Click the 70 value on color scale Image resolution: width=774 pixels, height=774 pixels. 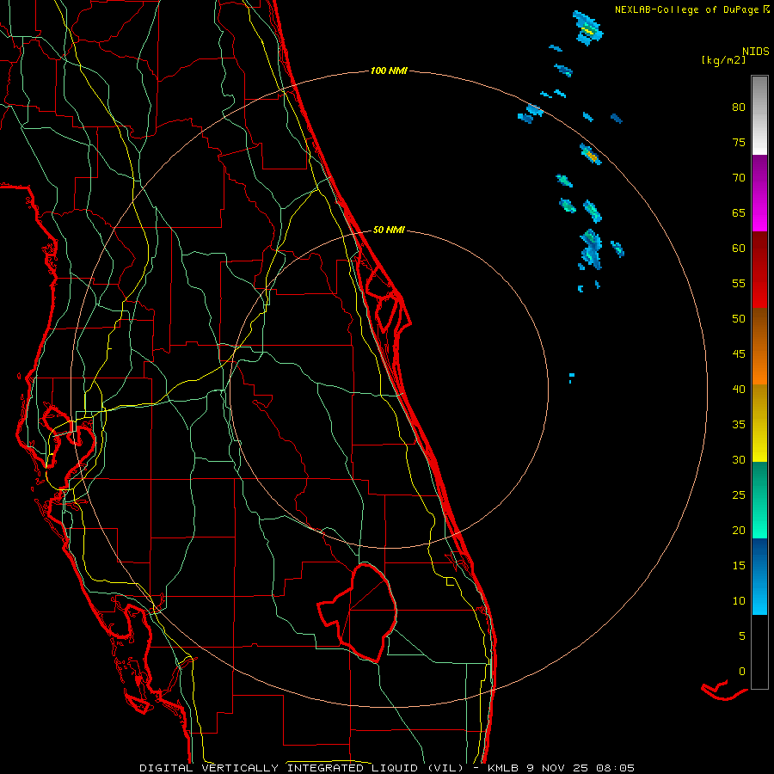(x=739, y=178)
